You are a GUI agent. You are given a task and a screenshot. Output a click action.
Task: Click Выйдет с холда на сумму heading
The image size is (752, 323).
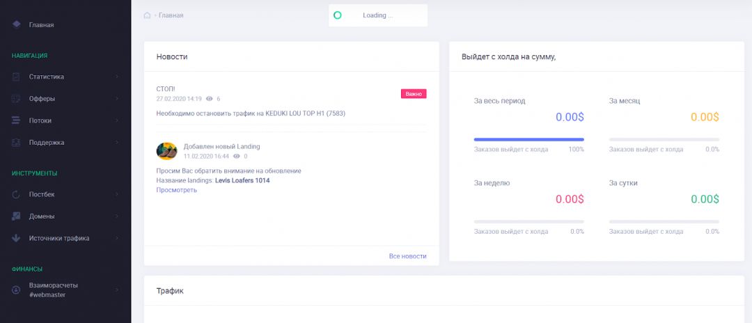[x=509, y=57]
